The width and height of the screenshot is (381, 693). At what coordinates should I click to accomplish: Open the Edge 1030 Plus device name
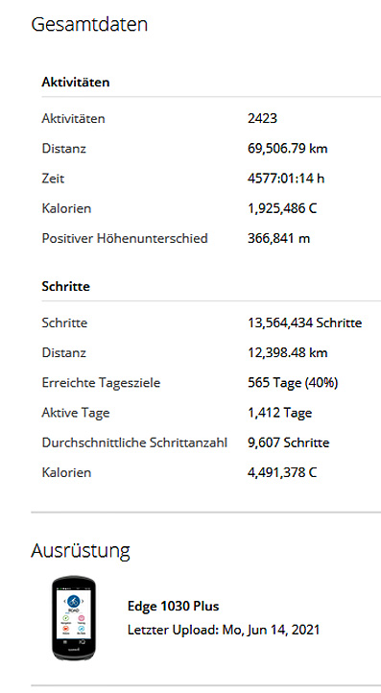click(174, 606)
